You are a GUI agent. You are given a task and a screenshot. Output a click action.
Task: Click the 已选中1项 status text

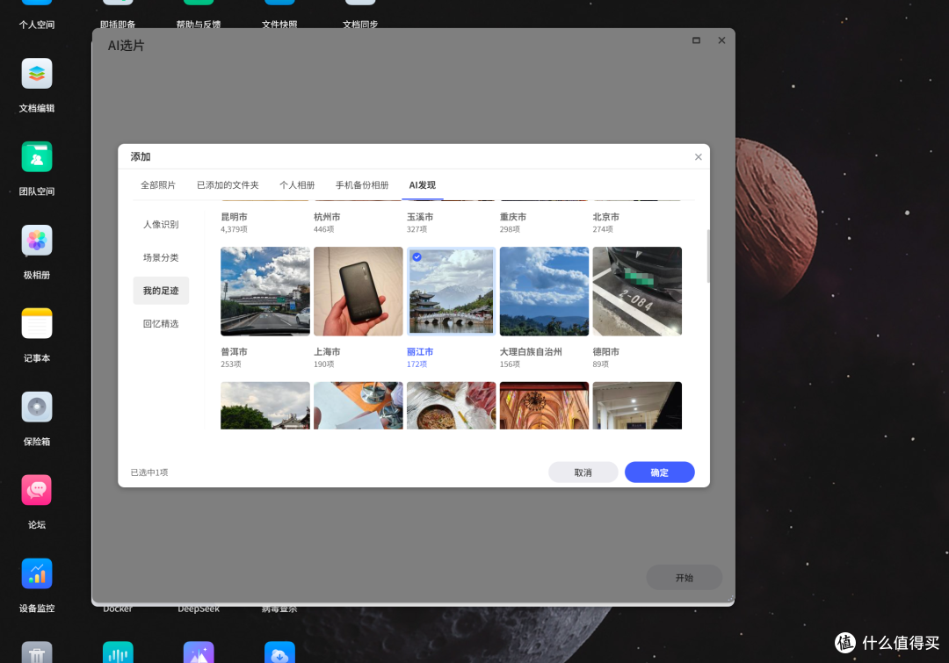(x=149, y=472)
